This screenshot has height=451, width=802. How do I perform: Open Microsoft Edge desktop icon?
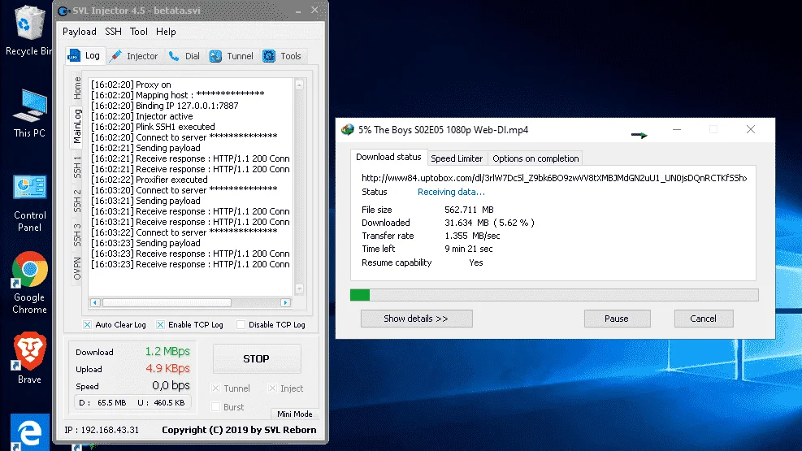[30, 432]
